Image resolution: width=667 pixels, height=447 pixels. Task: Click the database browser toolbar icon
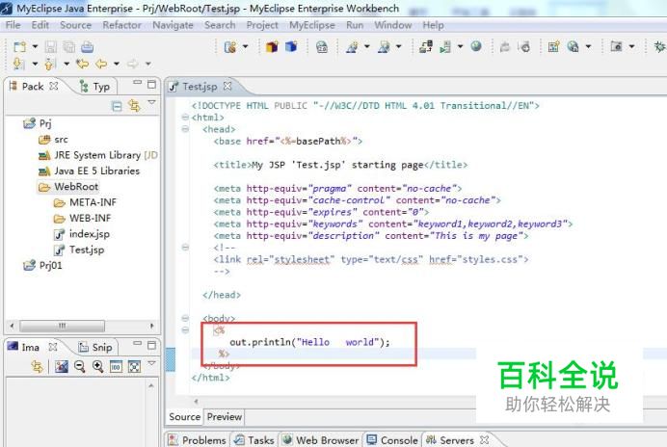point(322,46)
